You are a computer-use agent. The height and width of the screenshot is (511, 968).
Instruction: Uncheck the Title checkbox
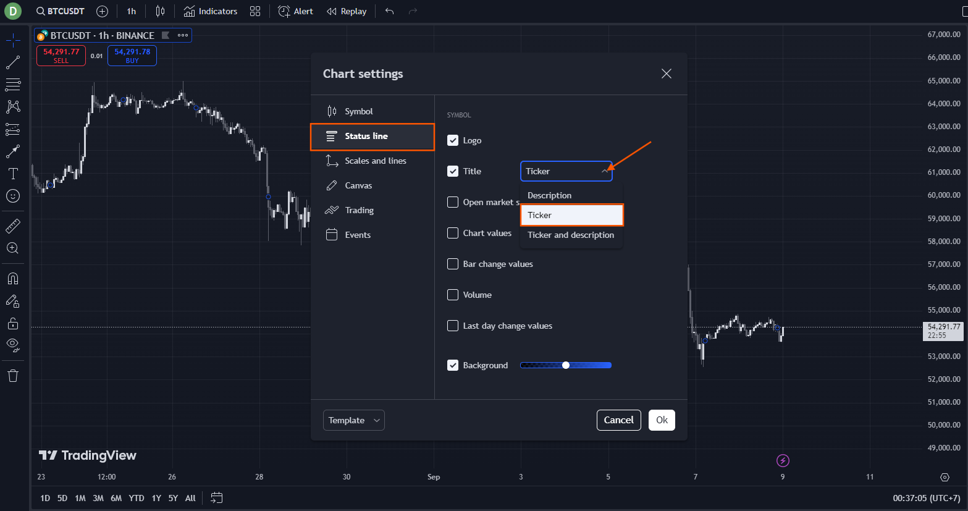(453, 171)
